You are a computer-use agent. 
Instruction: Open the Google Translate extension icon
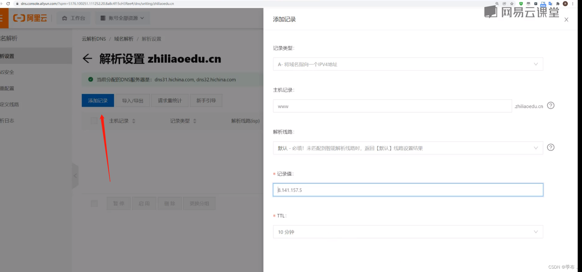(550, 4)
